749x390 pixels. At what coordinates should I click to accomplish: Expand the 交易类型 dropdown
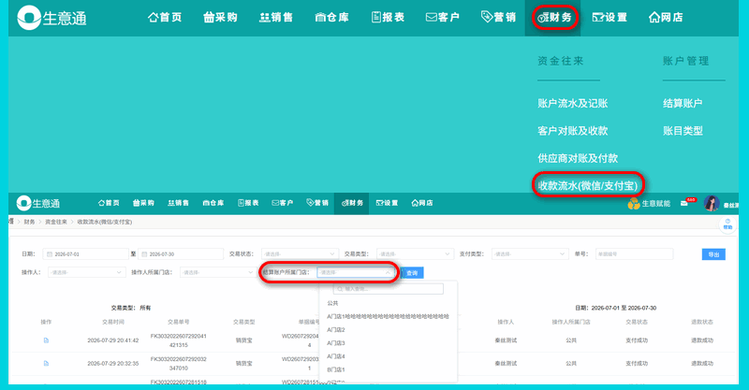415,254
